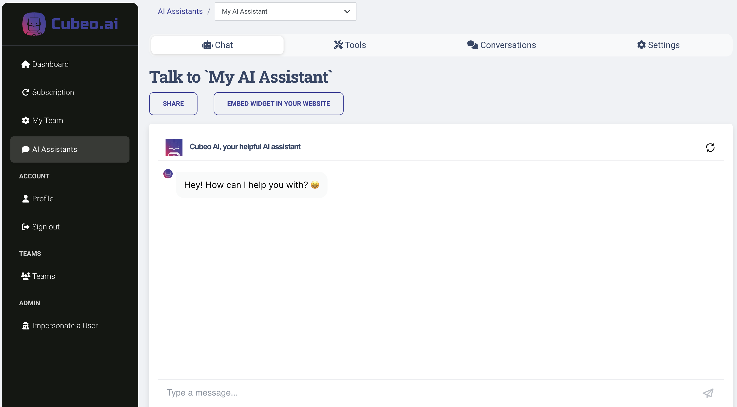
Task: Open Subscription from the sidebar
Action: coord(53,92)
